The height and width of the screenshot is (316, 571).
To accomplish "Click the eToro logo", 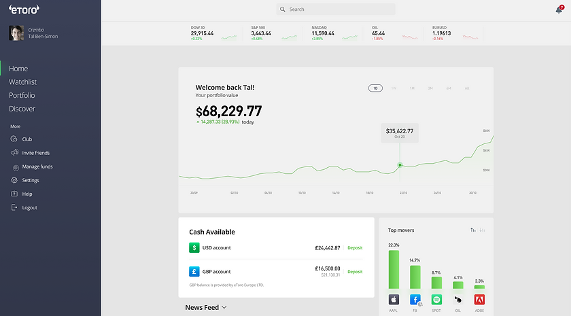I will pyautogui.click(x=24, y=10).
